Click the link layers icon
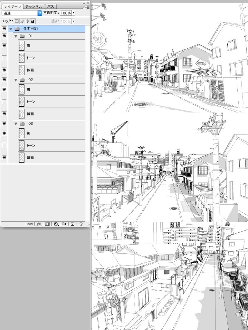Screen dimensions: 248x330 pyautogui.click(x=30, y=224)
